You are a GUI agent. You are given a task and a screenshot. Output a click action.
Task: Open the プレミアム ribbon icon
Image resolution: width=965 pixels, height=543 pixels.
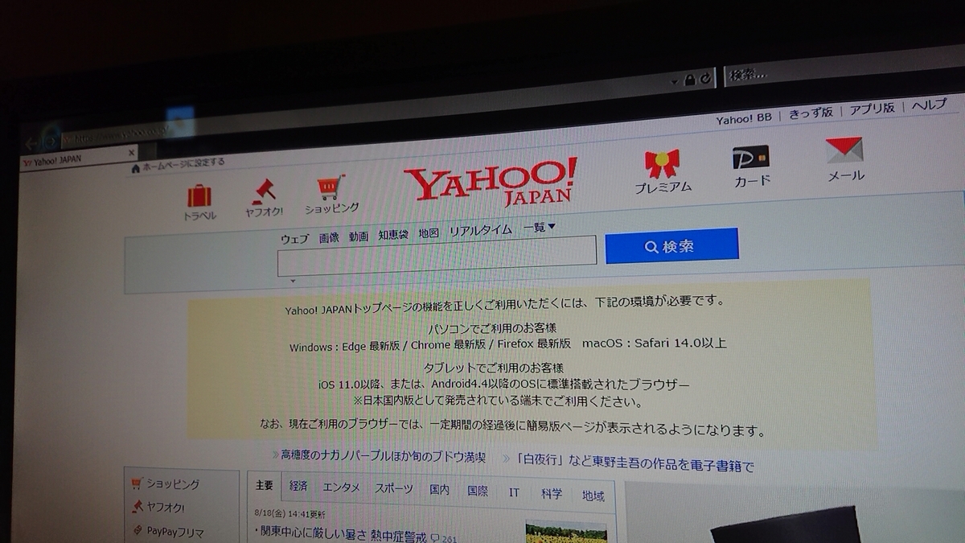tap(662, 163)
